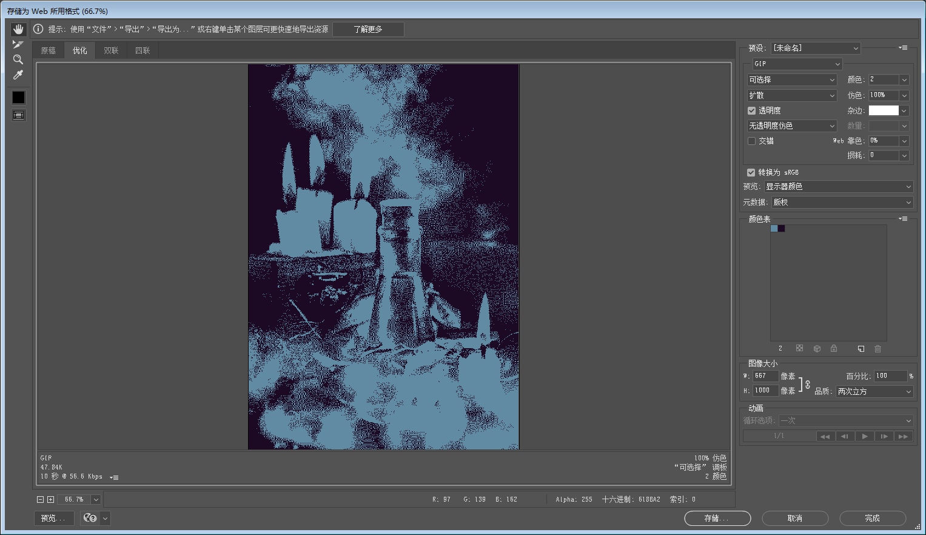926x535 pixels.
Task: Click the 存储... button
Action: (x=717, y=519)
